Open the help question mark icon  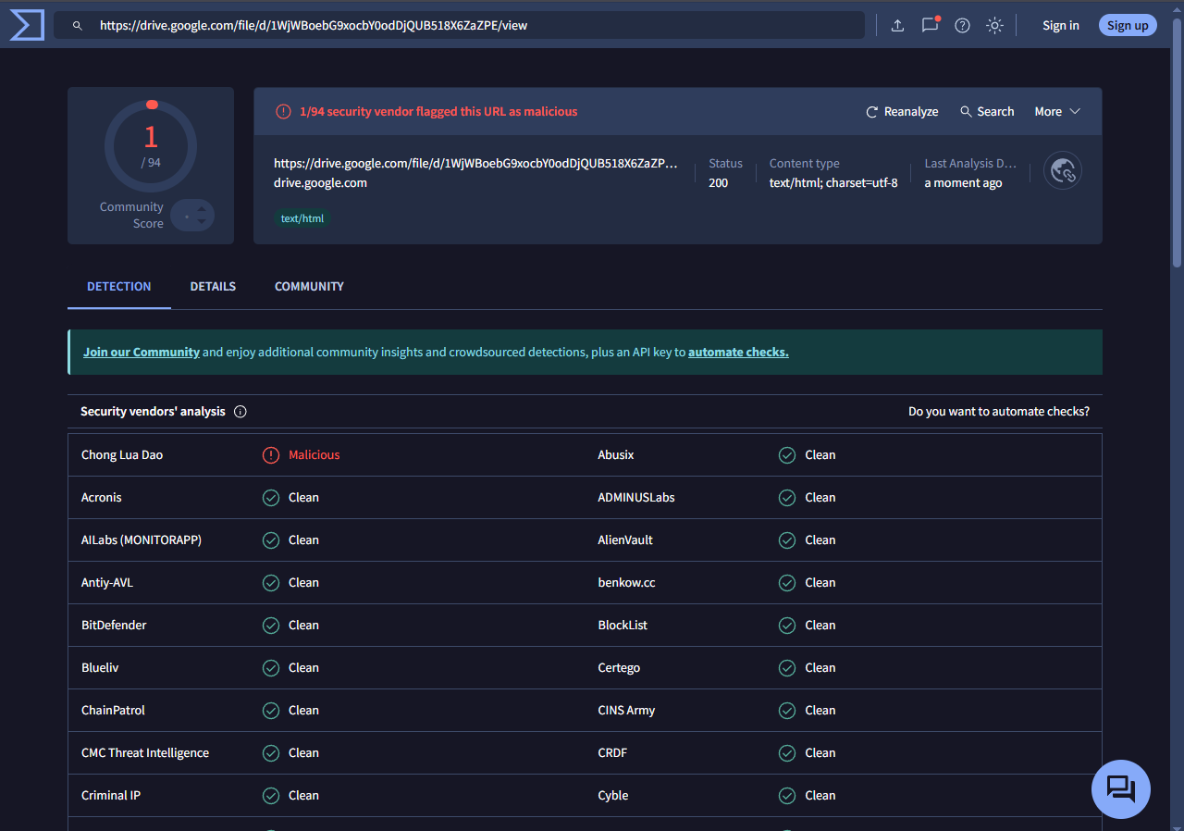pyautogui.click(x=962, y=26)
